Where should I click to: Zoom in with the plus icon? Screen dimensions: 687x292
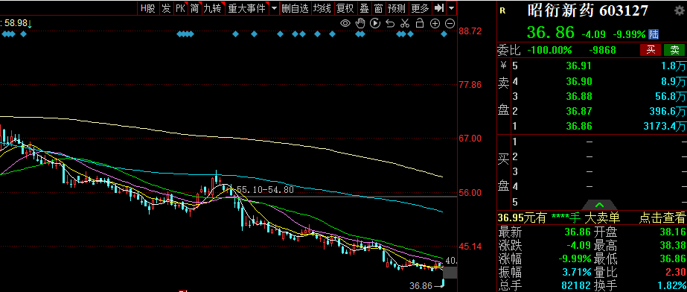tap(435, 23)
